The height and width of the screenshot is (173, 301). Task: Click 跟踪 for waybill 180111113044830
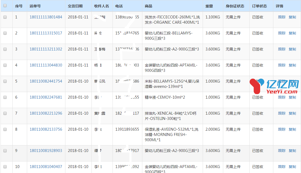(281, 65)
